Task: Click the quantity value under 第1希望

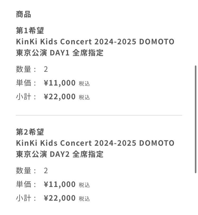Action: [46, 69]
